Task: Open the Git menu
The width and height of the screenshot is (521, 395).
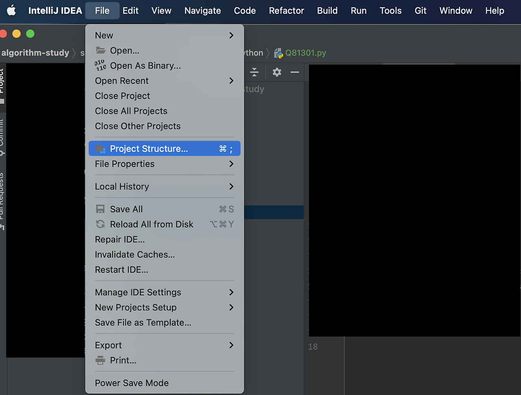Action: (420, 11)
